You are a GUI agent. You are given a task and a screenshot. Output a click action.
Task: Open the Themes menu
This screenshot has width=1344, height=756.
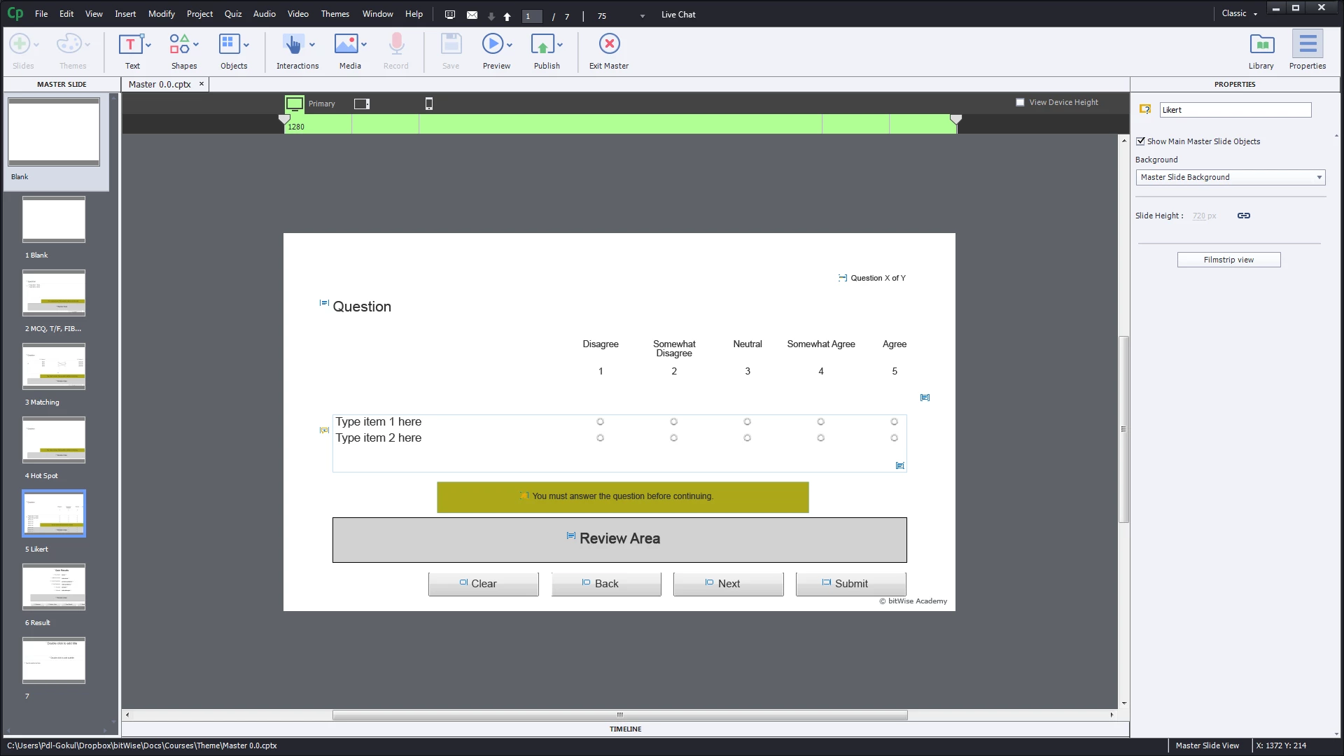335,14
